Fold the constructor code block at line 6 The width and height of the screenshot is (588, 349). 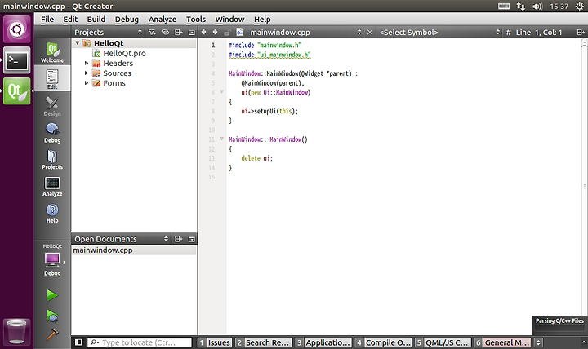(221, 92)
